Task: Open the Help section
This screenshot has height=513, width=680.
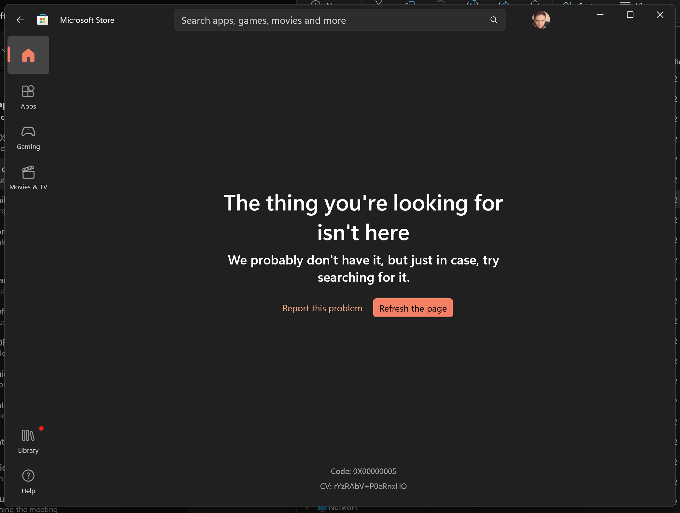Action: click(28, 481)
